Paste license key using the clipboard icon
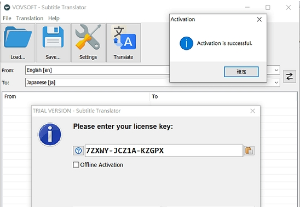The height and width of the screenshot is (207, 300). pos(249,151)
